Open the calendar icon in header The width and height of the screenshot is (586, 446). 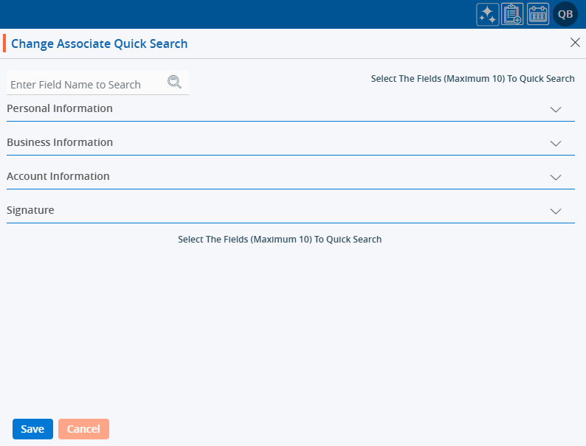(x=538, y=15)
